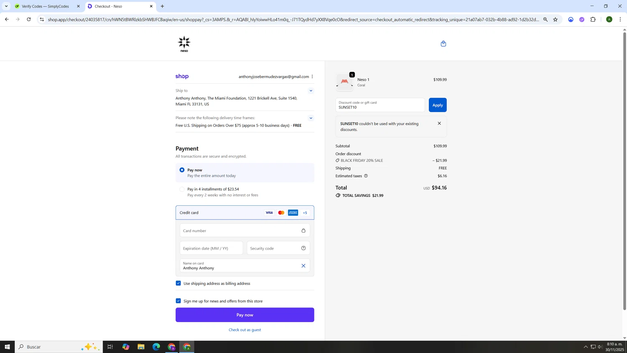Click the discount code input field
The height and width of the screenshot is (353, 627).
tap(380, 105)
